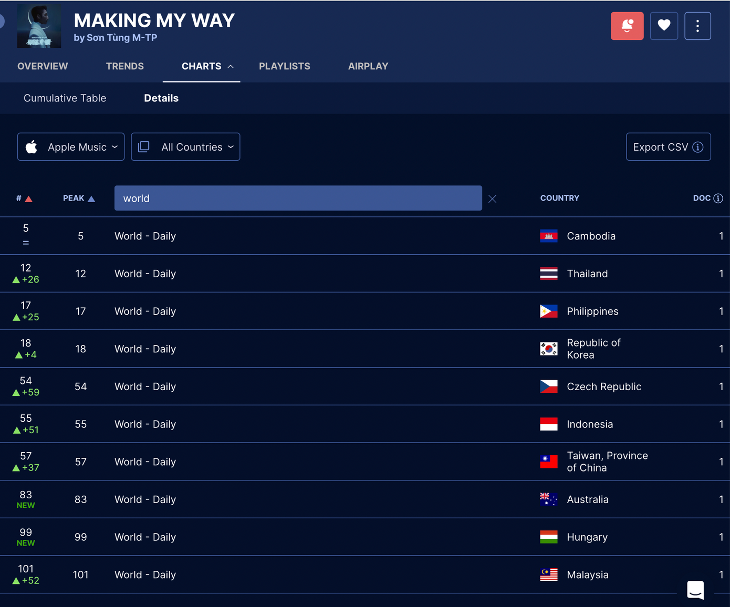Open the chat widget icon
This screenshot has width=730, height=607.
pos(695,590)
